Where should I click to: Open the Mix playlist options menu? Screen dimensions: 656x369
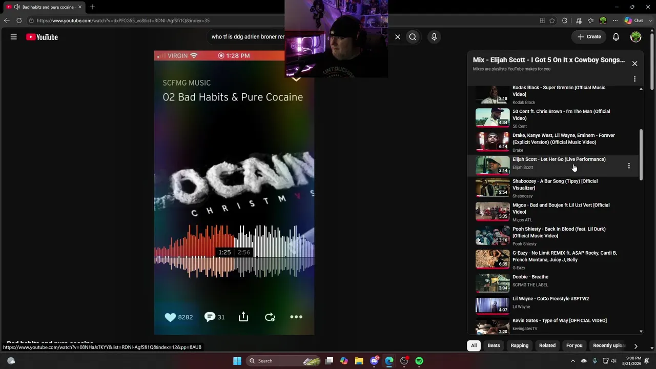click(x=634, y=79)
